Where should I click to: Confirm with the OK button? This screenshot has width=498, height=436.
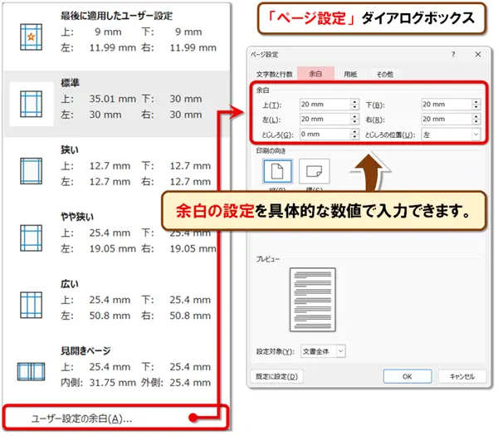[408, 376]
